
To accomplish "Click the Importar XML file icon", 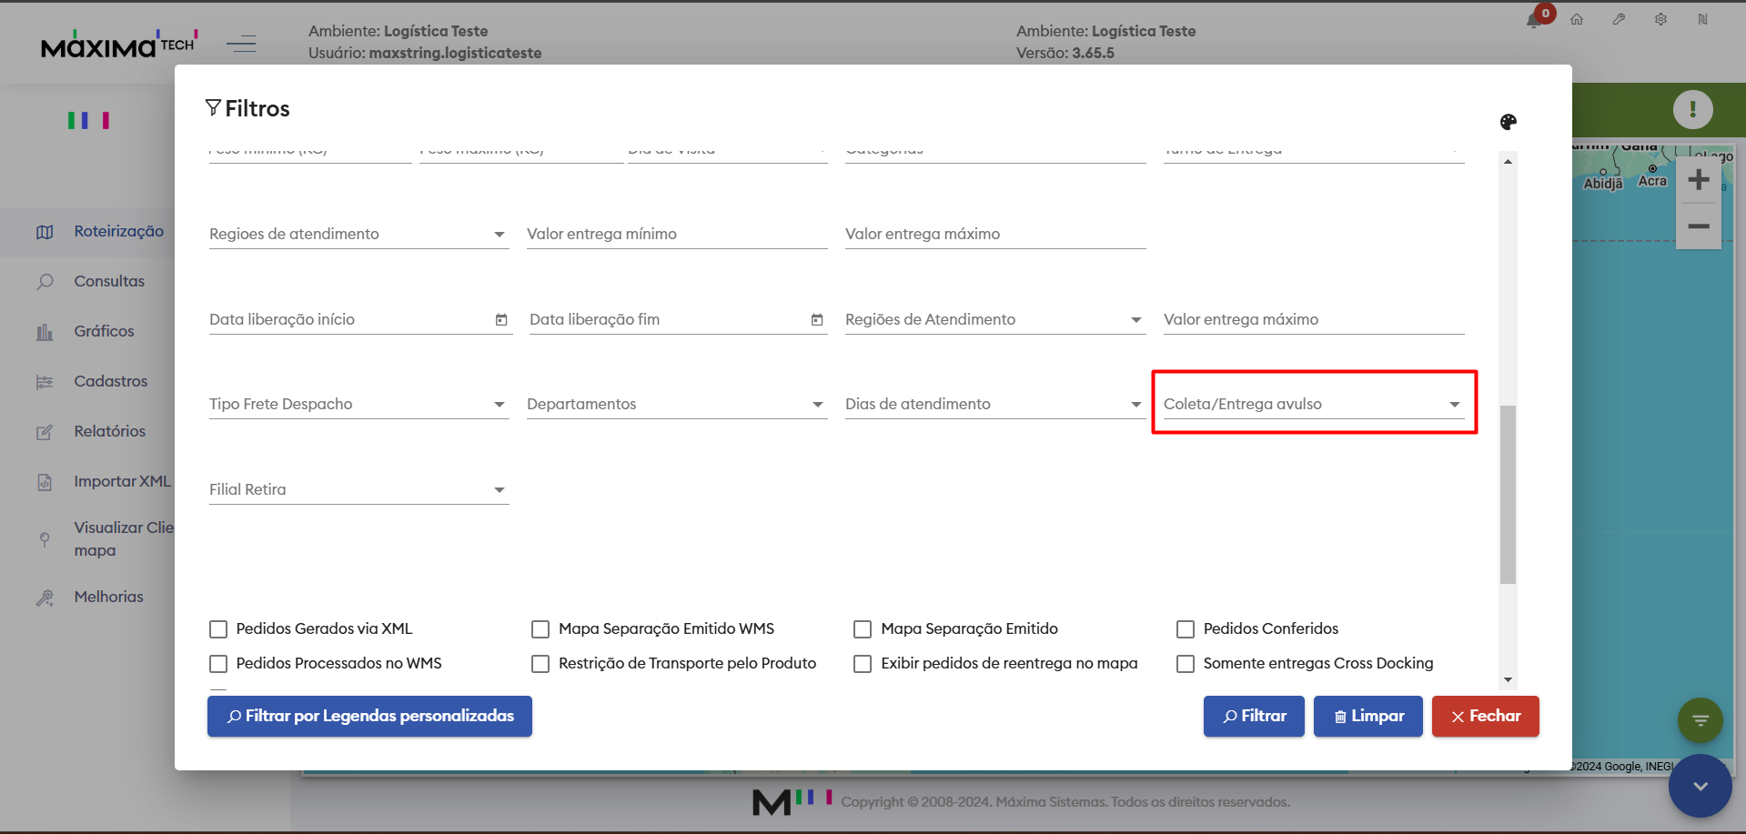I will 45,482.
